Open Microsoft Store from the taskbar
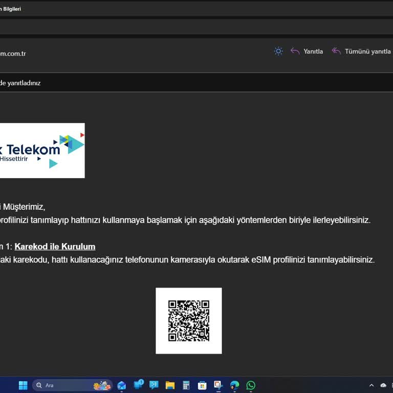The width and height of the screenshot is (393, 393). coord(202,385)
